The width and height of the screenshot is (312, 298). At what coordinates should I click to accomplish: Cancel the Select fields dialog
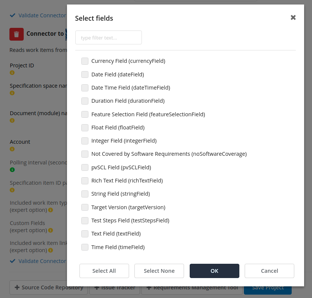(x=269, y=271)
